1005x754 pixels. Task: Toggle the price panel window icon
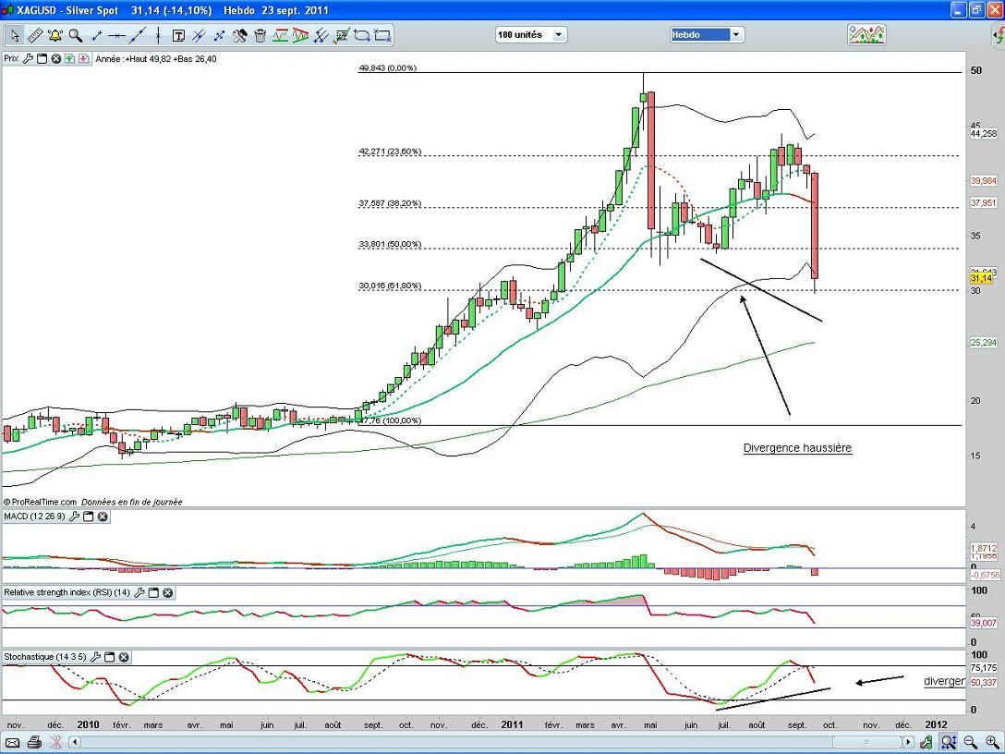pyautogui.click(x=42, y=58)
